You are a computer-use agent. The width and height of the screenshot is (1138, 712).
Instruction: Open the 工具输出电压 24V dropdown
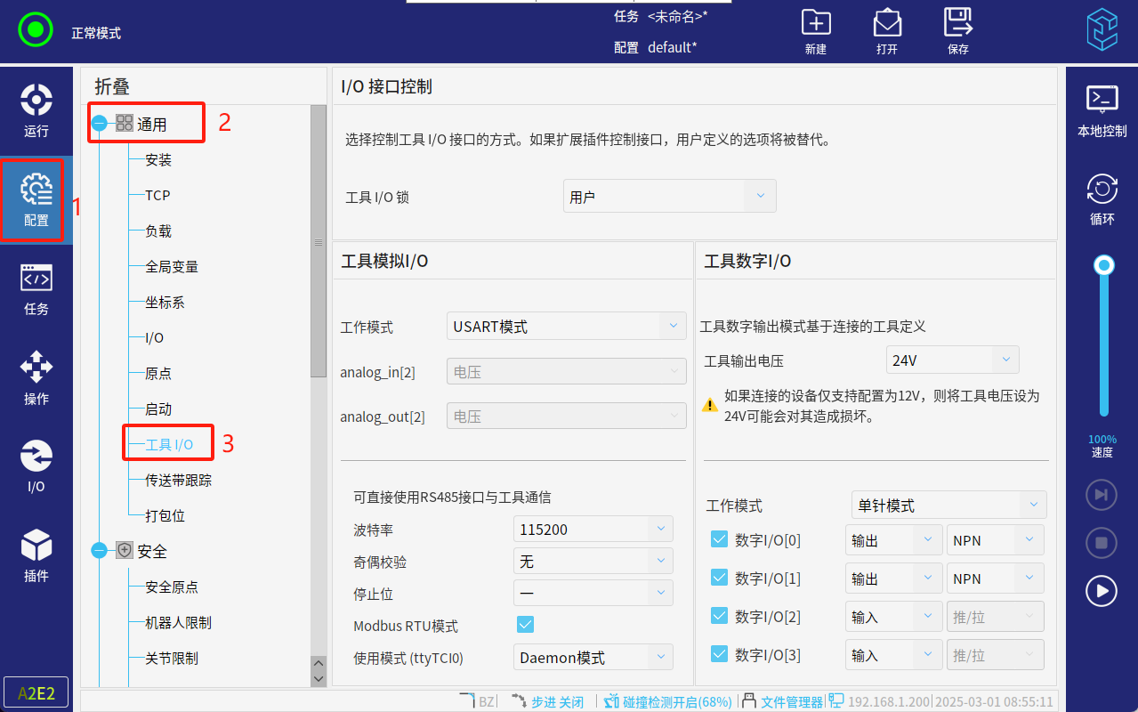click(952, 360)
